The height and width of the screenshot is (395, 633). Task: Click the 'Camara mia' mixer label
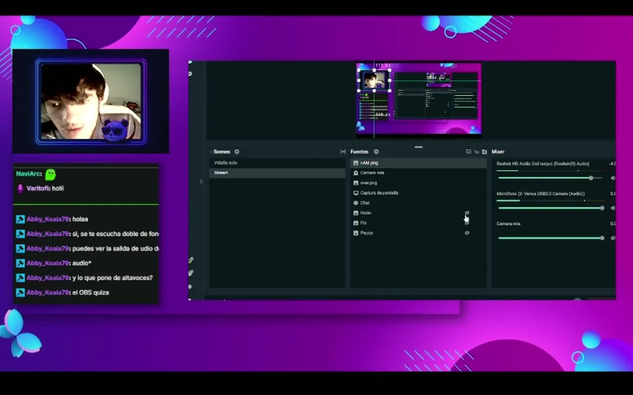(508, 224)
